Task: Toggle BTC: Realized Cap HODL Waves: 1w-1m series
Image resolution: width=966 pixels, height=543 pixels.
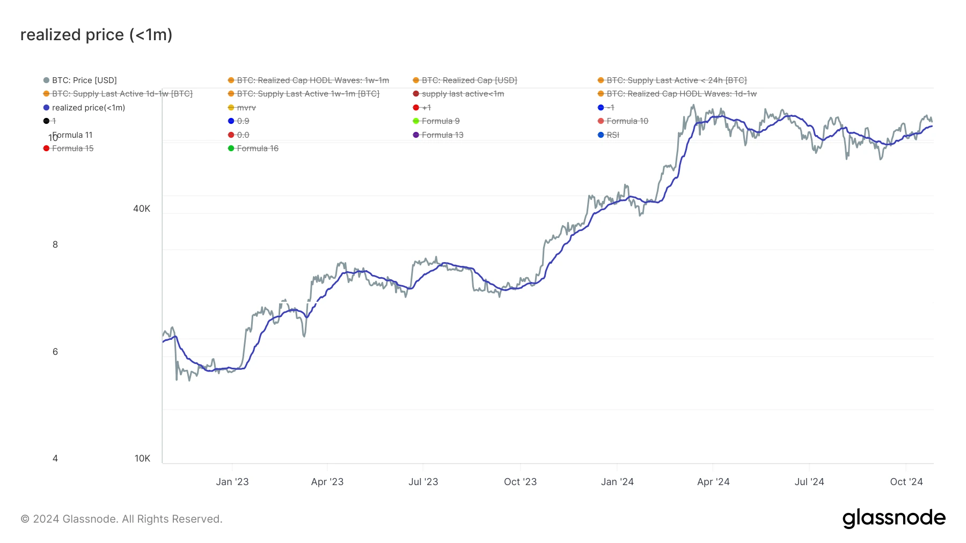Action: [x=309, y=80]
